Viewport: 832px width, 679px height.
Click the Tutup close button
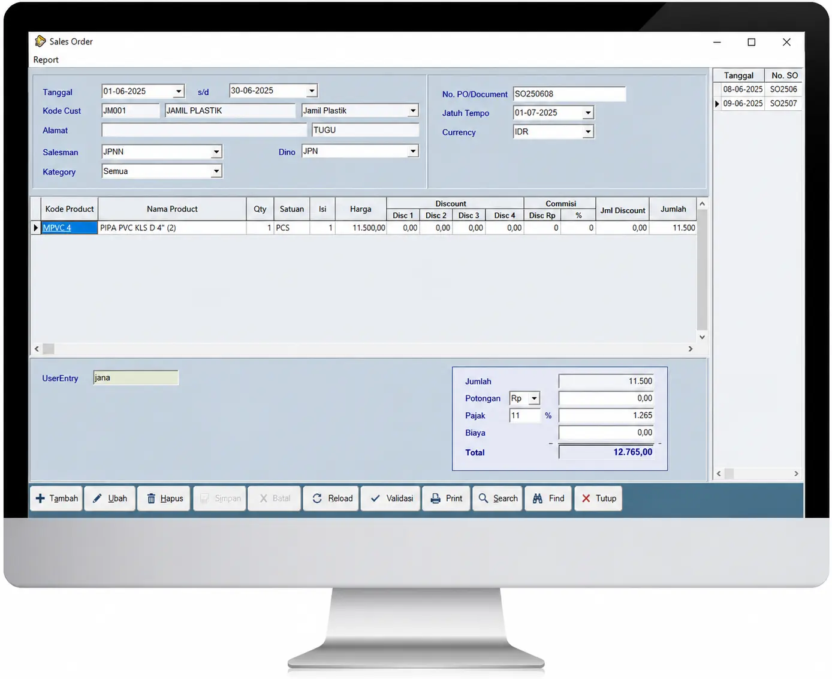pyautogui.click(x=598, y=498)
